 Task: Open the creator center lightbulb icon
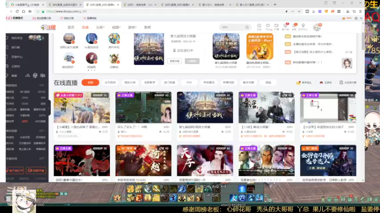[303, 27]
